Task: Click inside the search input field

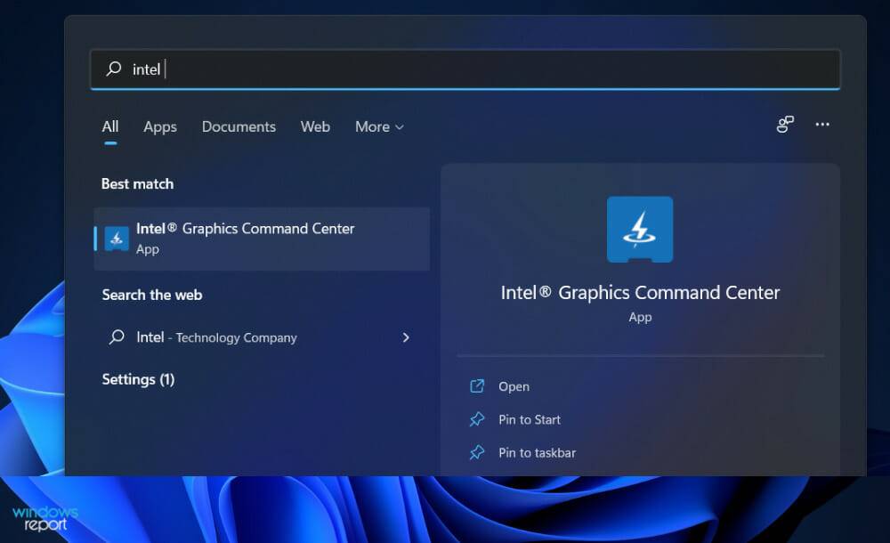Action: point(267,69)
